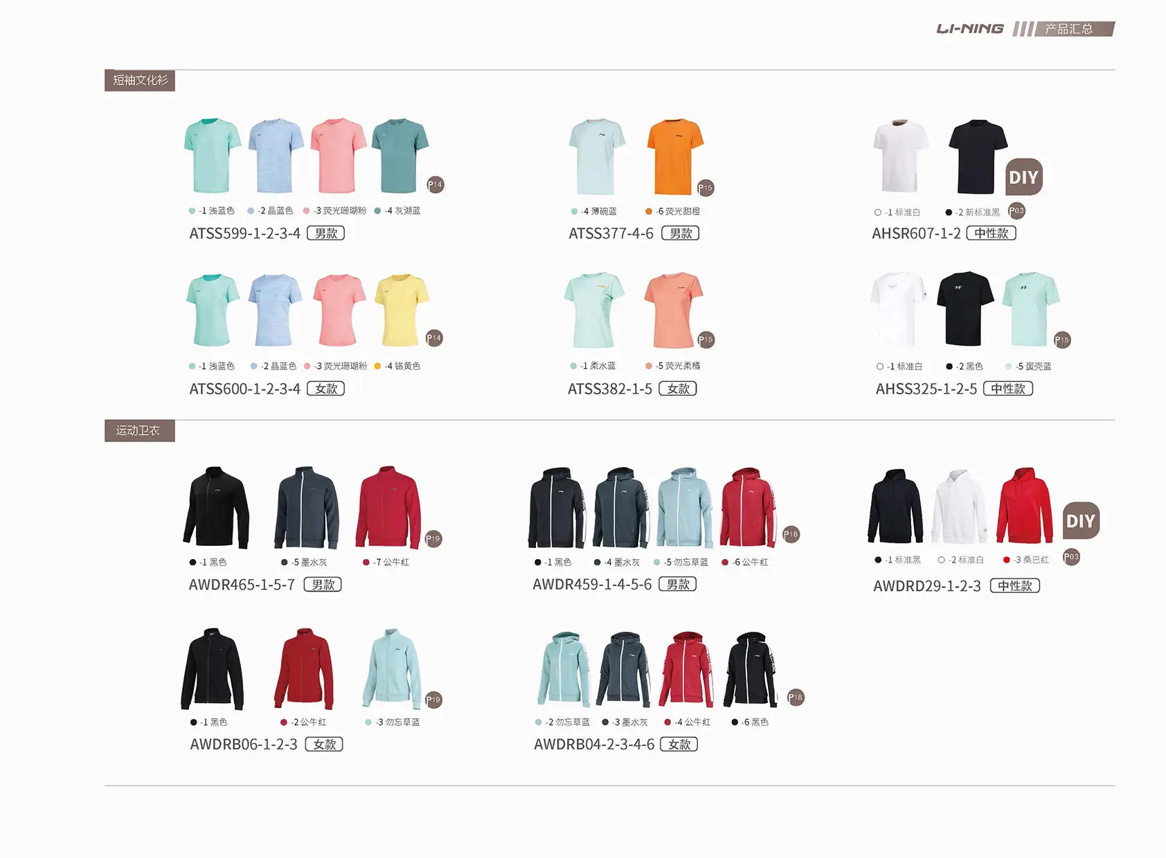Viewport: 1166px width, 858px height.
Task: Select the 运动卫衣 section tab
Action: pyautogui.click(x=140, y=430)
